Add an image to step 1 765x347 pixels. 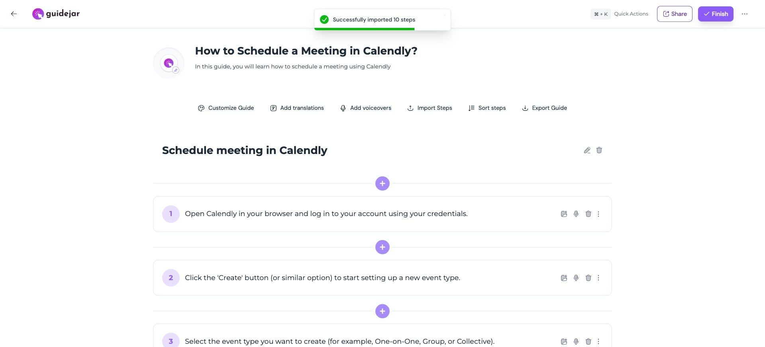pos(564,214)
